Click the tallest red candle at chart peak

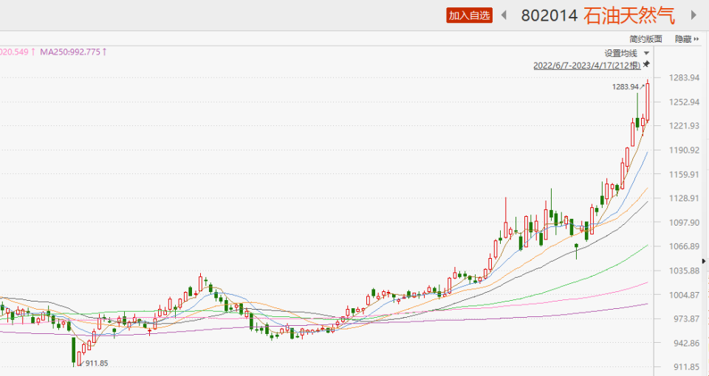(x=648, y=101)
